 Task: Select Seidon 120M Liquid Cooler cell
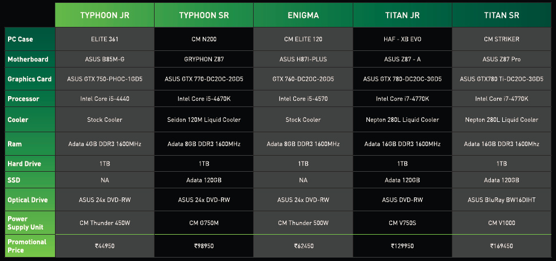[204, 120]
